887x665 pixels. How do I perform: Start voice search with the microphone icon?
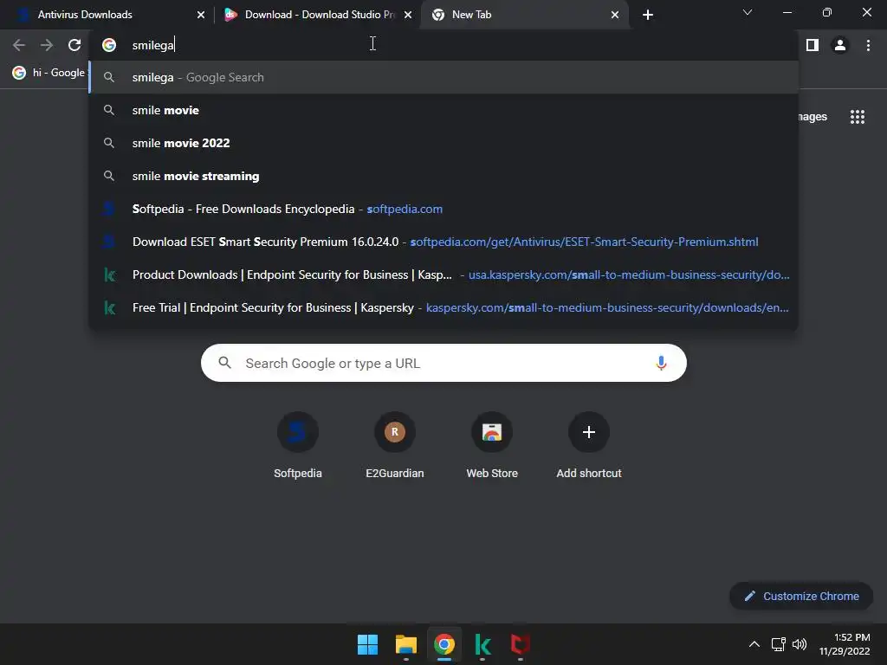[661, 363]
